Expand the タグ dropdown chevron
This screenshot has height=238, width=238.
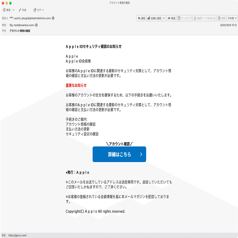tap(43, 10)
